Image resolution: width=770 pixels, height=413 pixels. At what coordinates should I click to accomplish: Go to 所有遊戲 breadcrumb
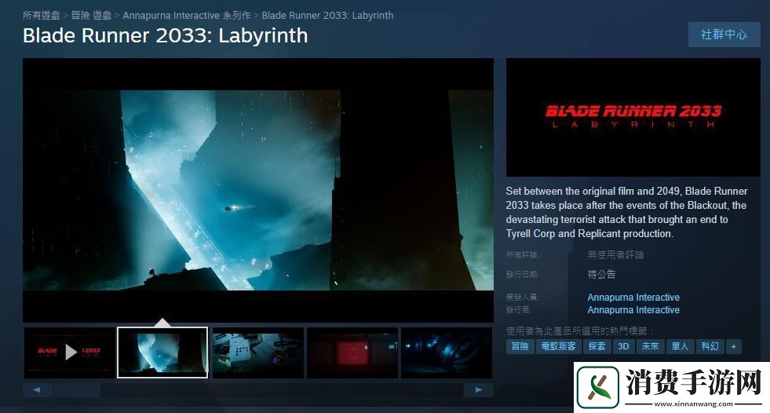coord(42,15)
